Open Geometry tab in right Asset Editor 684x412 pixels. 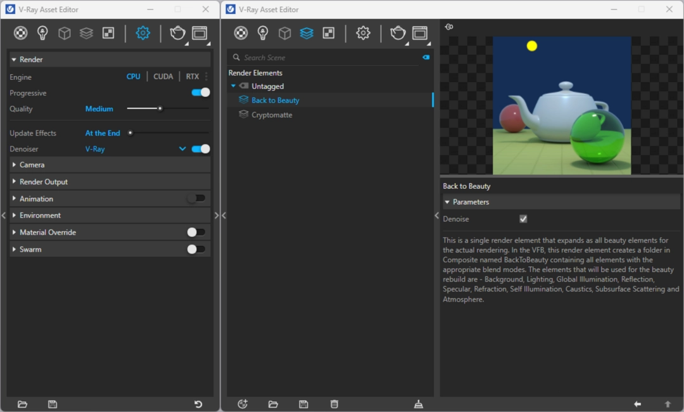(x=285, y=33)
